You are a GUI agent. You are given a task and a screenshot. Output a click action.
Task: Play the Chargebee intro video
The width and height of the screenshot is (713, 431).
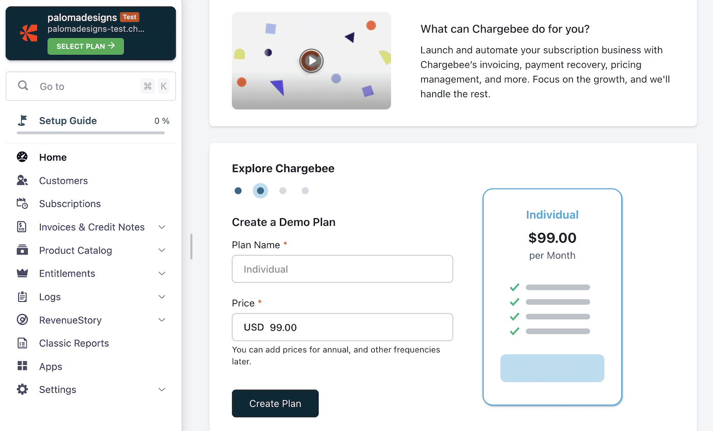pyautogui.click(x=311, y=60)
